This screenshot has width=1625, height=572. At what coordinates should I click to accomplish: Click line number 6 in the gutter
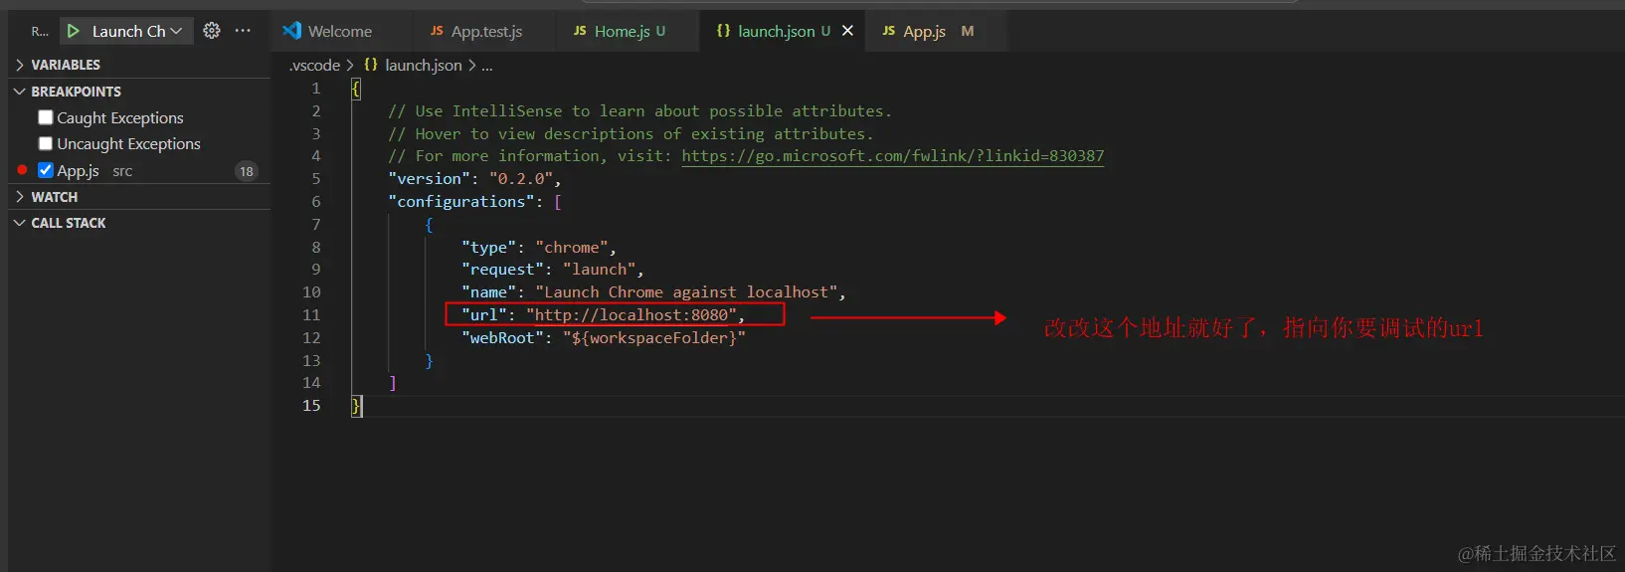[x=316, y=201]
